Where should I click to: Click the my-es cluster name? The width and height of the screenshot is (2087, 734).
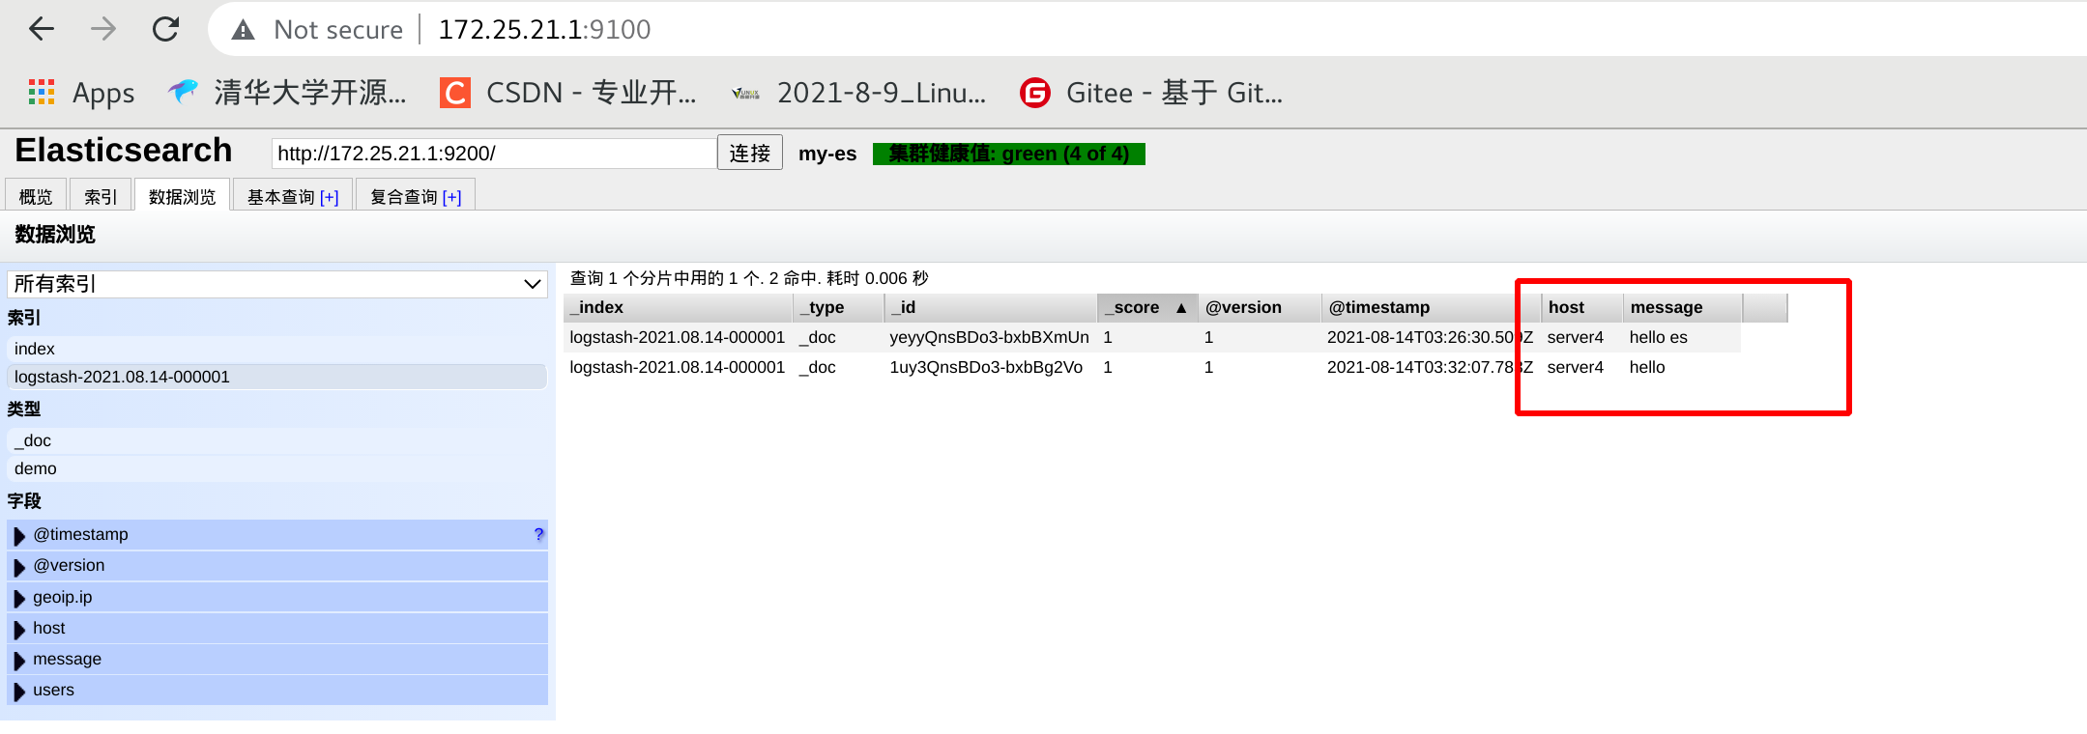[827, 154]
